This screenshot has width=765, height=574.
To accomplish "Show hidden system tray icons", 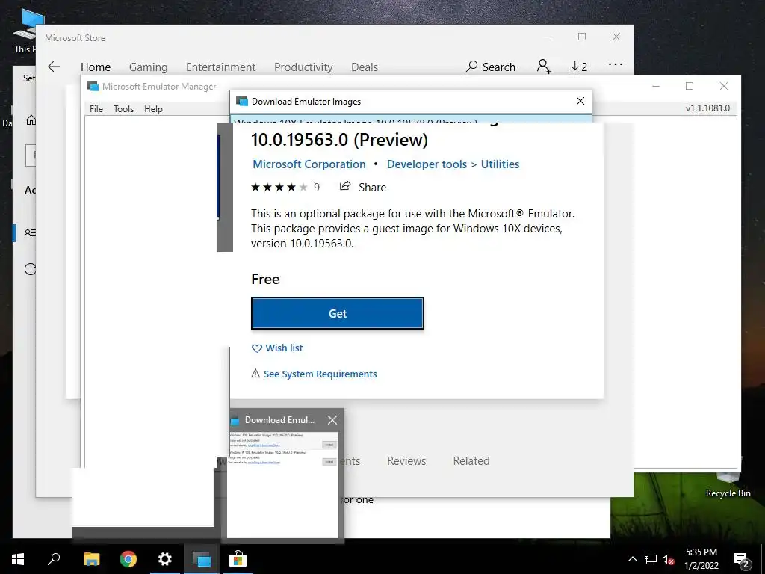I will [632, 559].
